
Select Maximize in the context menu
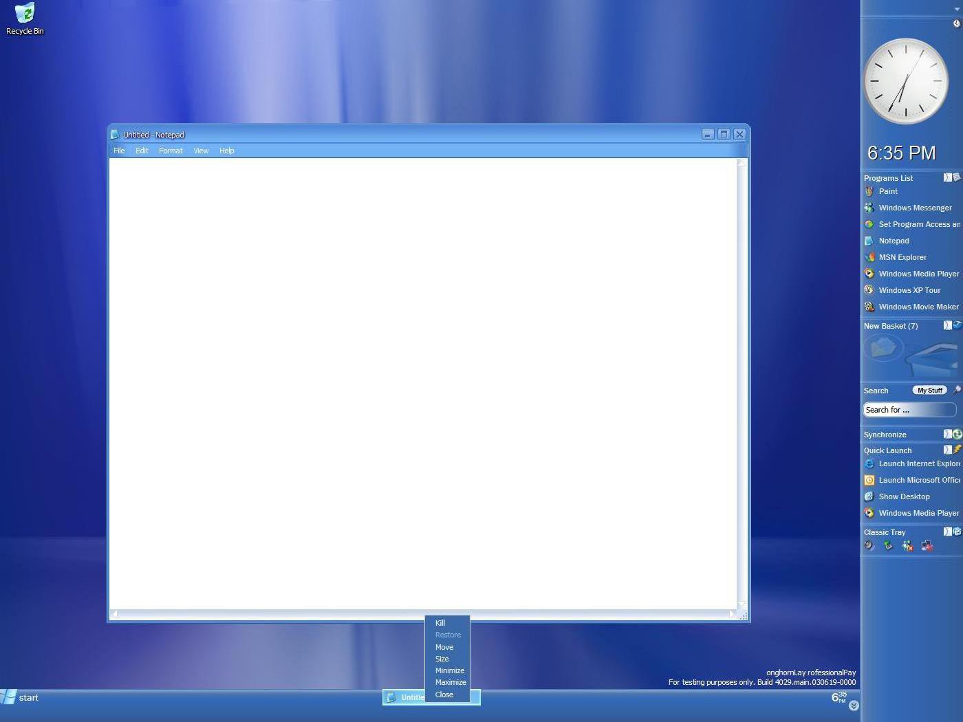pyautogui.click(x=451, y=682)
